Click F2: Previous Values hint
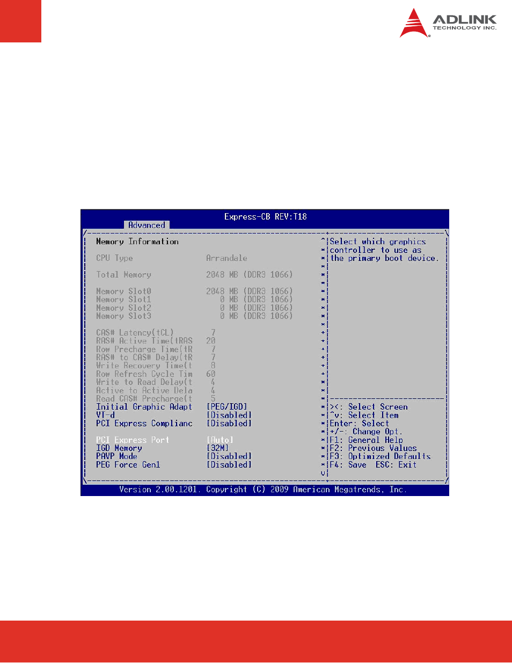 point(373,448)
